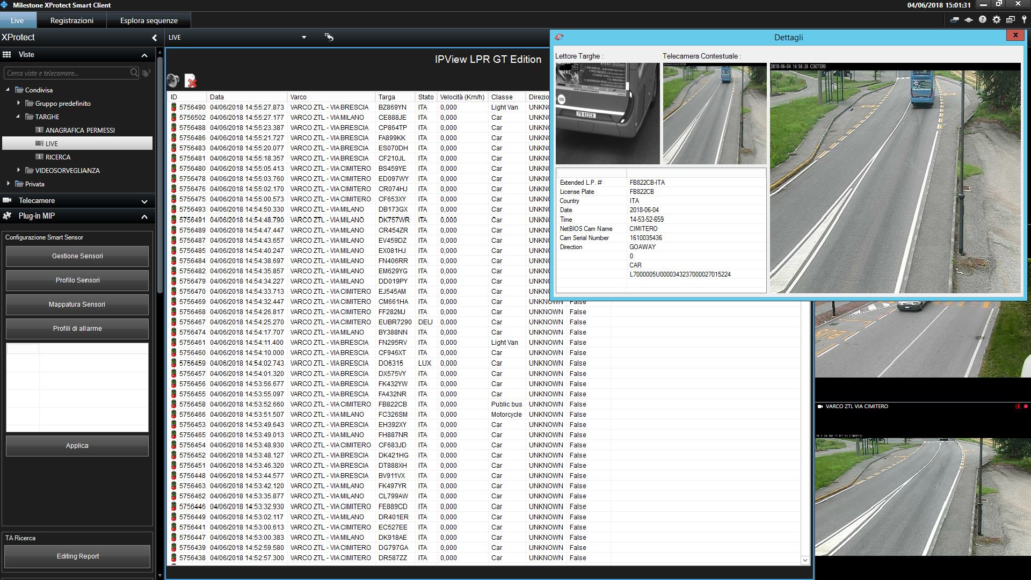Click the table scrollbar down arrow
The height and width of the screenshot is (580, 1031).
[x=805, y=560]
